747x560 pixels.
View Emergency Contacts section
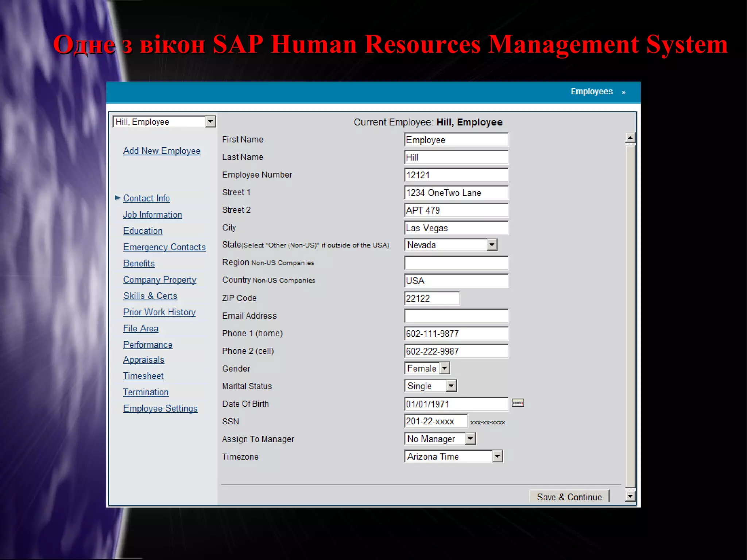pos(164,247)
